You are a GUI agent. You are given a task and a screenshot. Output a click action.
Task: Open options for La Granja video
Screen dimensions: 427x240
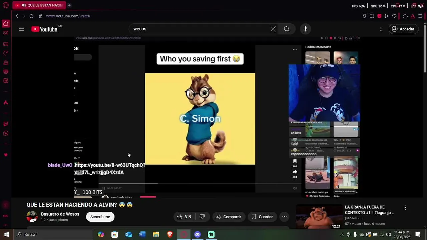click(x=406, y=207)
